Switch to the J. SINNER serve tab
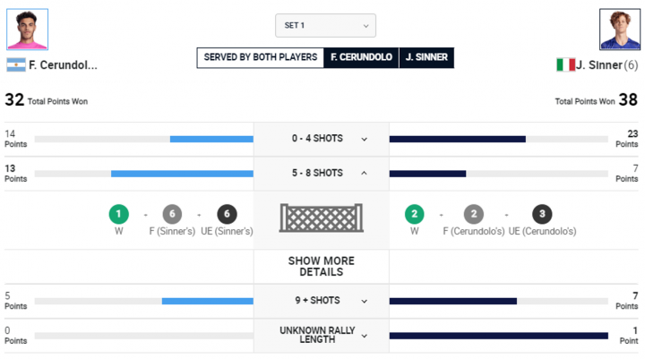 pos(426,57)
